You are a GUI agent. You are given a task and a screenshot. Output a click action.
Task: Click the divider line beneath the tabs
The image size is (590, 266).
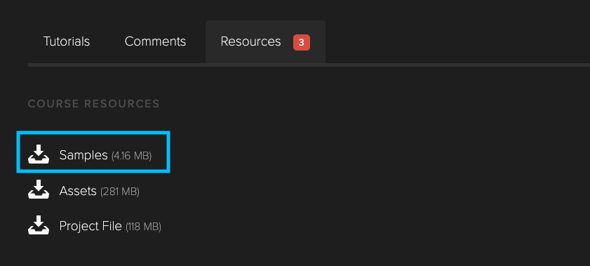pos(309,65)
